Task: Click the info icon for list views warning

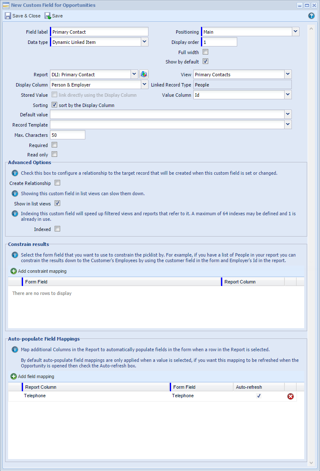Action: 15,194
